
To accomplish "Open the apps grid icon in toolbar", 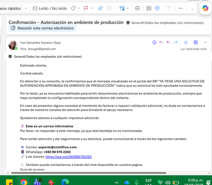I will tap(149, 8).
